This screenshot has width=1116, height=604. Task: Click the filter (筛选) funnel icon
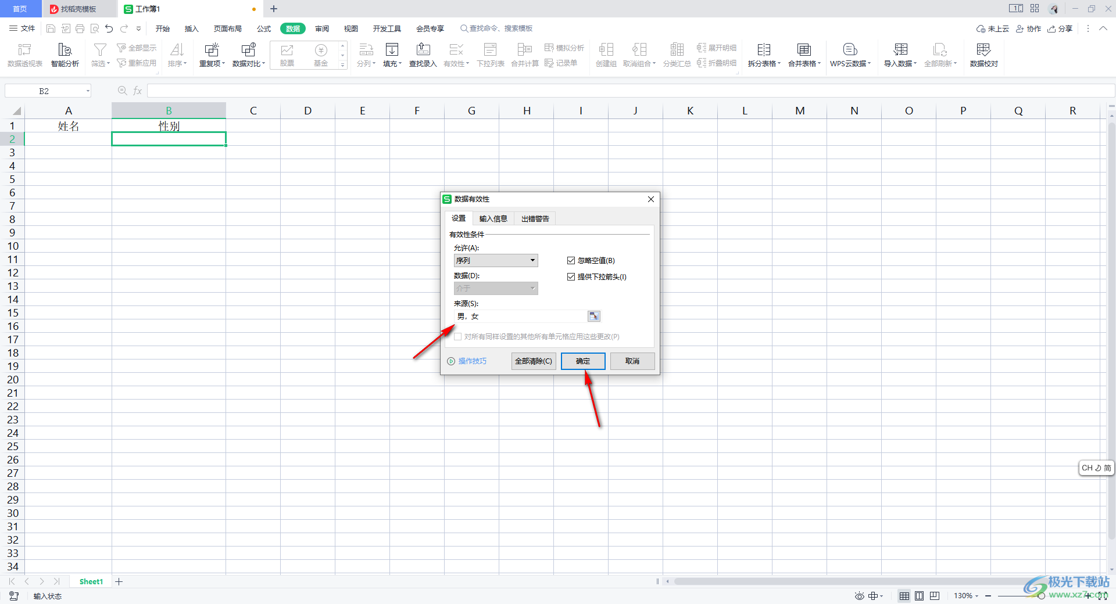100,50
